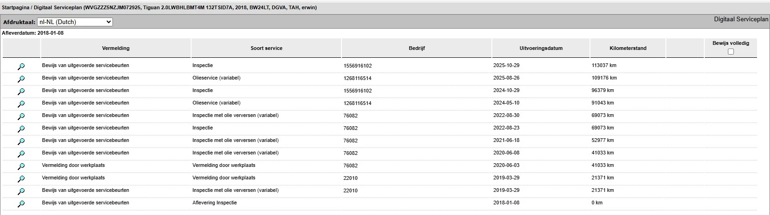Image resolution: width=770 pixels, height=215 pixels.
Task: Open magnifier for 2025-10-29 Inspectie entry
Action: pyautogui.click(x=21, y=67)
